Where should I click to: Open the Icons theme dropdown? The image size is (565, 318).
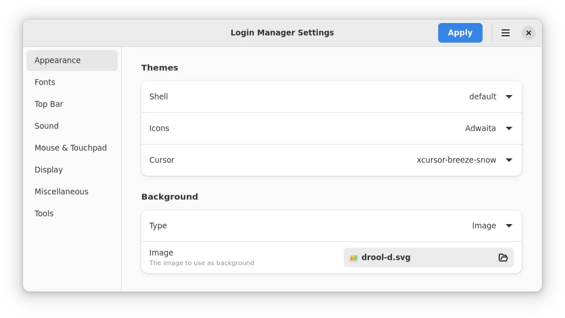[488, 128]
